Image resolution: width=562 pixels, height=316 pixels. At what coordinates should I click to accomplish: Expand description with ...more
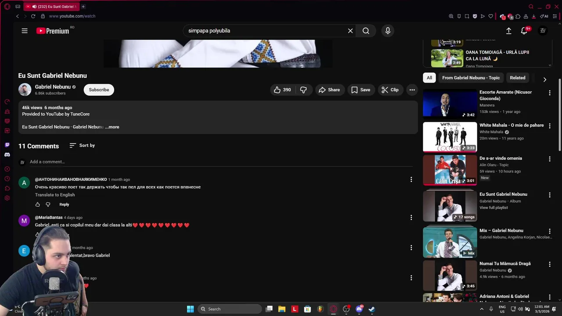point(112,127)
